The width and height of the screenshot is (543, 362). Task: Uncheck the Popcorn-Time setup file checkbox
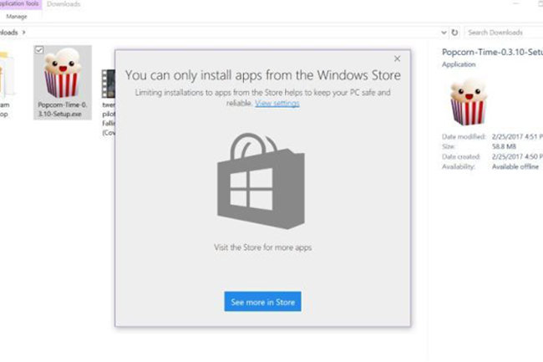[x=41, y=50]
